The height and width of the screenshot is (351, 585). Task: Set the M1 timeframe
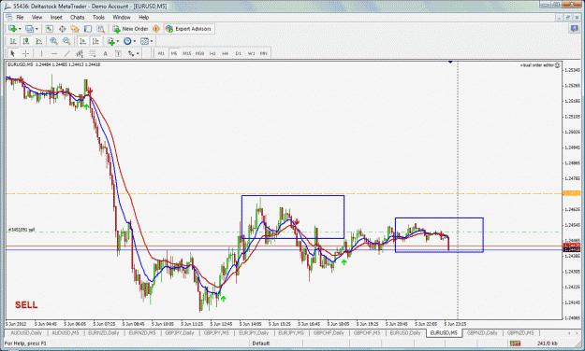pos(161,53)
